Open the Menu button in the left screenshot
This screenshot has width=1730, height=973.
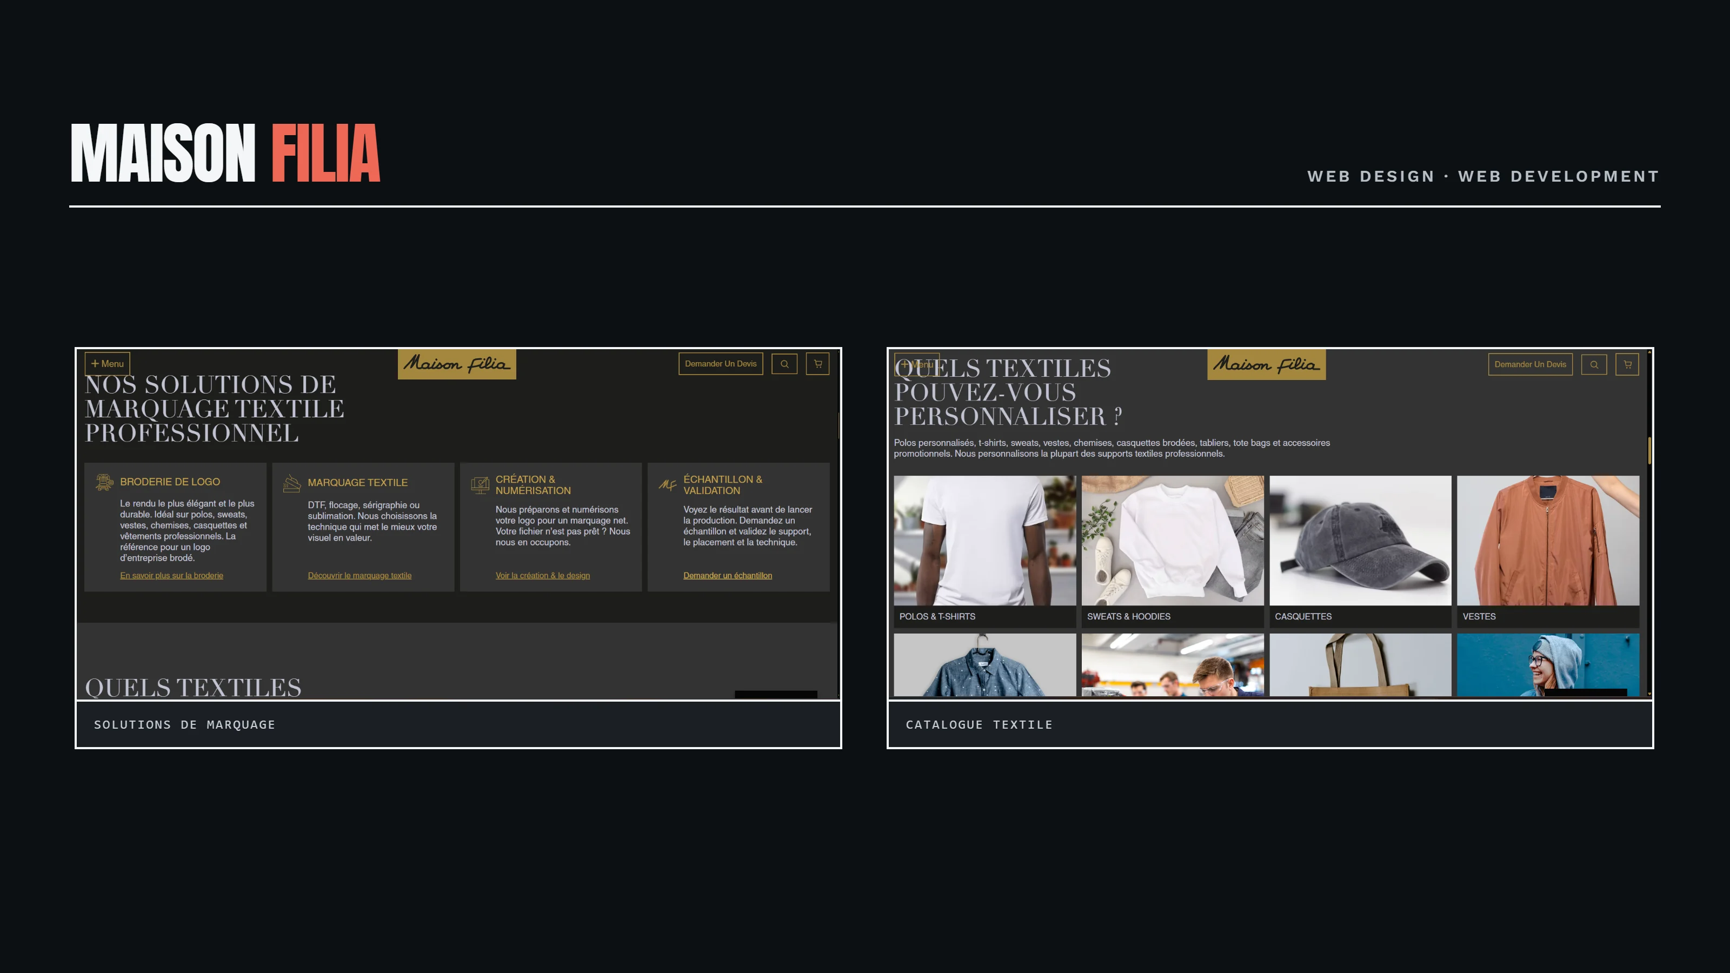108,363
